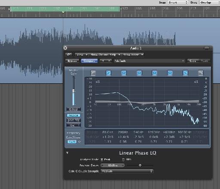Image resolution: width=220 pixels, height=189 pixels.
Task: Click the Master Gain 0.0dB value field
Action: pos(73,109)
